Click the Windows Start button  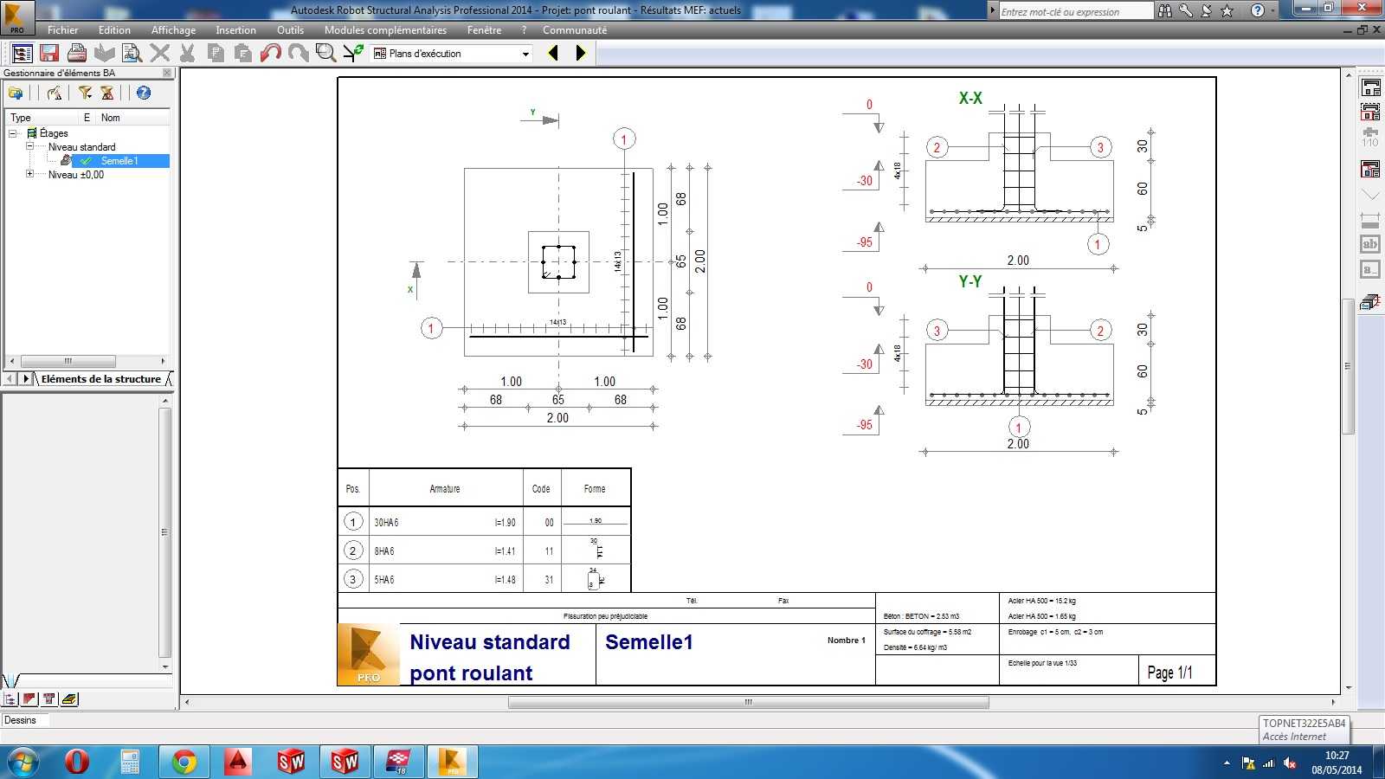click(23, 762)
